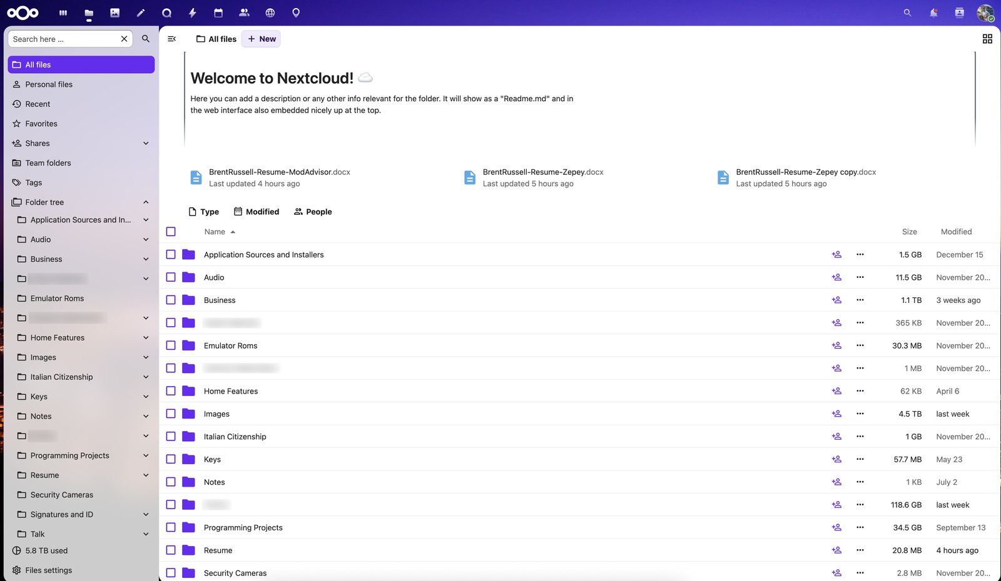
Task: Open the Activity lightning icon
Action: click(x=192, y=12)
